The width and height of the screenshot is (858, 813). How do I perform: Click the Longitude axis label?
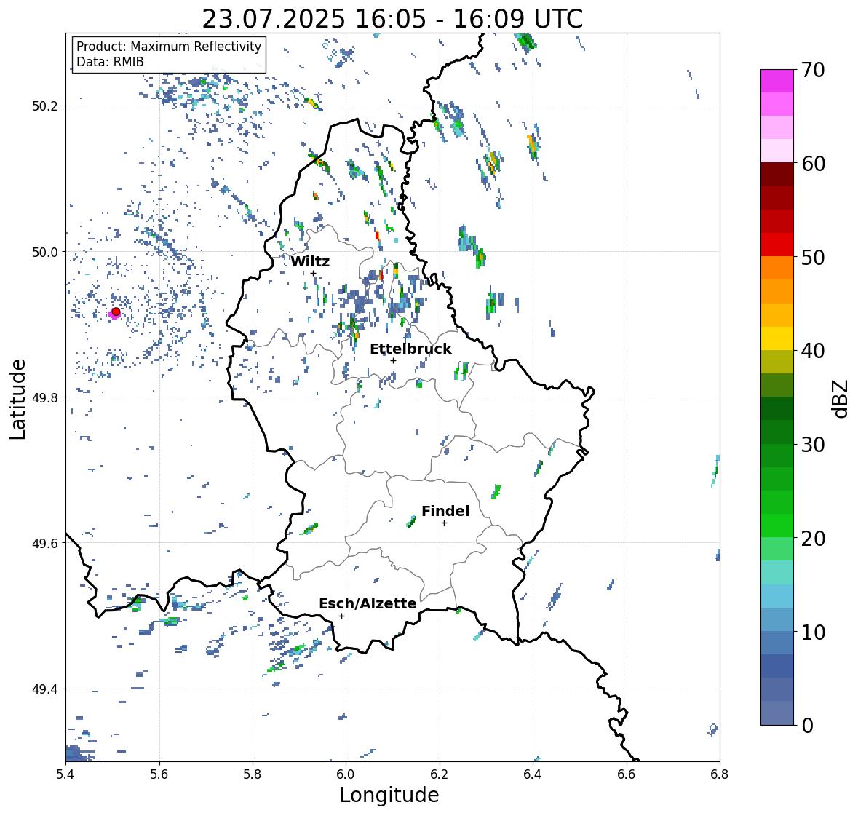[389, 795]
